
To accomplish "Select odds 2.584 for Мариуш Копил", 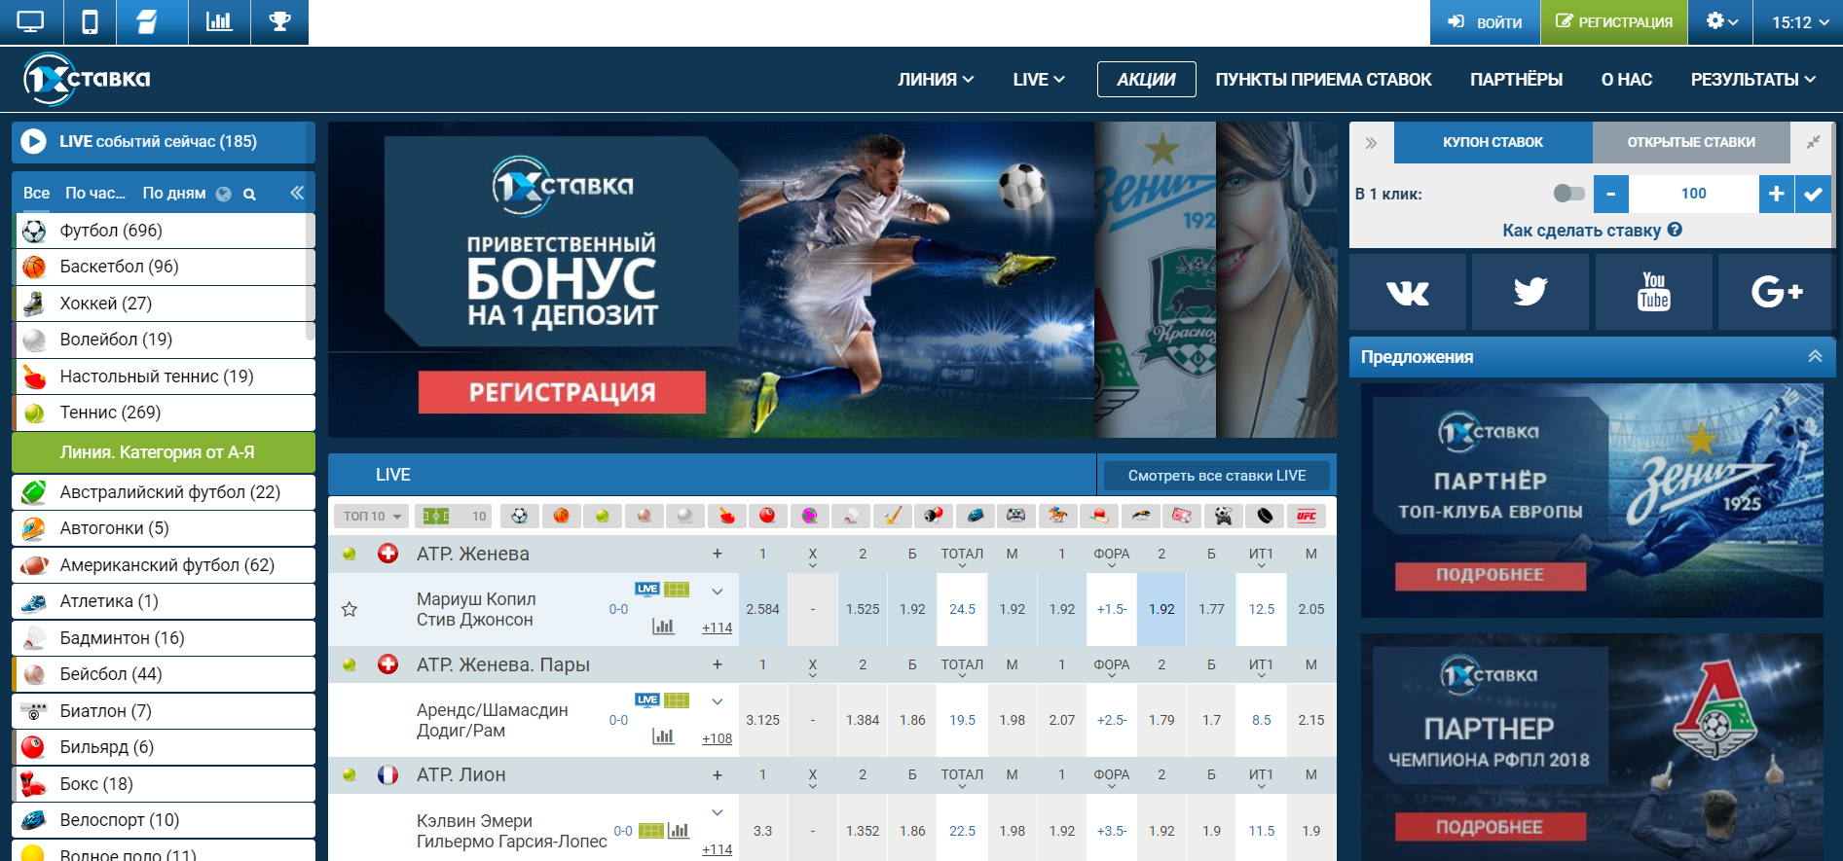I will (x=762, y=609).
